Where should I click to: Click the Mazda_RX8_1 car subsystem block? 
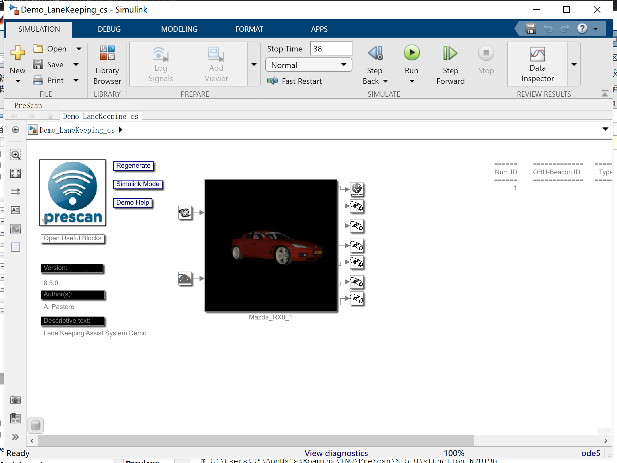tap(271, 246)
